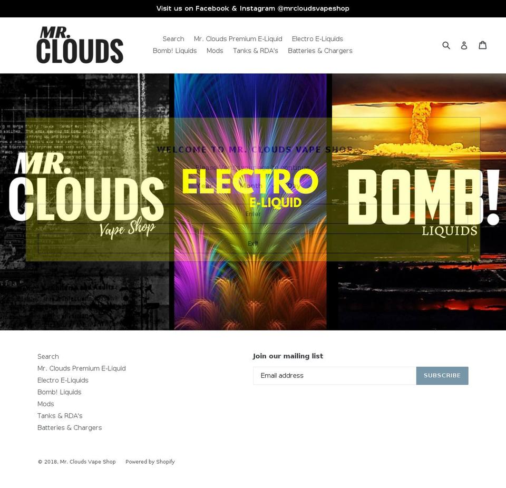Screen dimensions: 506x488
Task: Open the shopping cart bag icon
Action: coord(482,45)
